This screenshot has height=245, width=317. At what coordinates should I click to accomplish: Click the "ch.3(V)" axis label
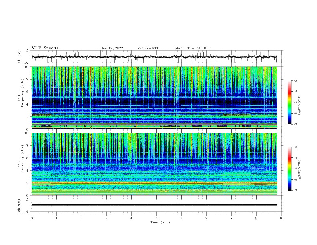click(x=19, y=206)
